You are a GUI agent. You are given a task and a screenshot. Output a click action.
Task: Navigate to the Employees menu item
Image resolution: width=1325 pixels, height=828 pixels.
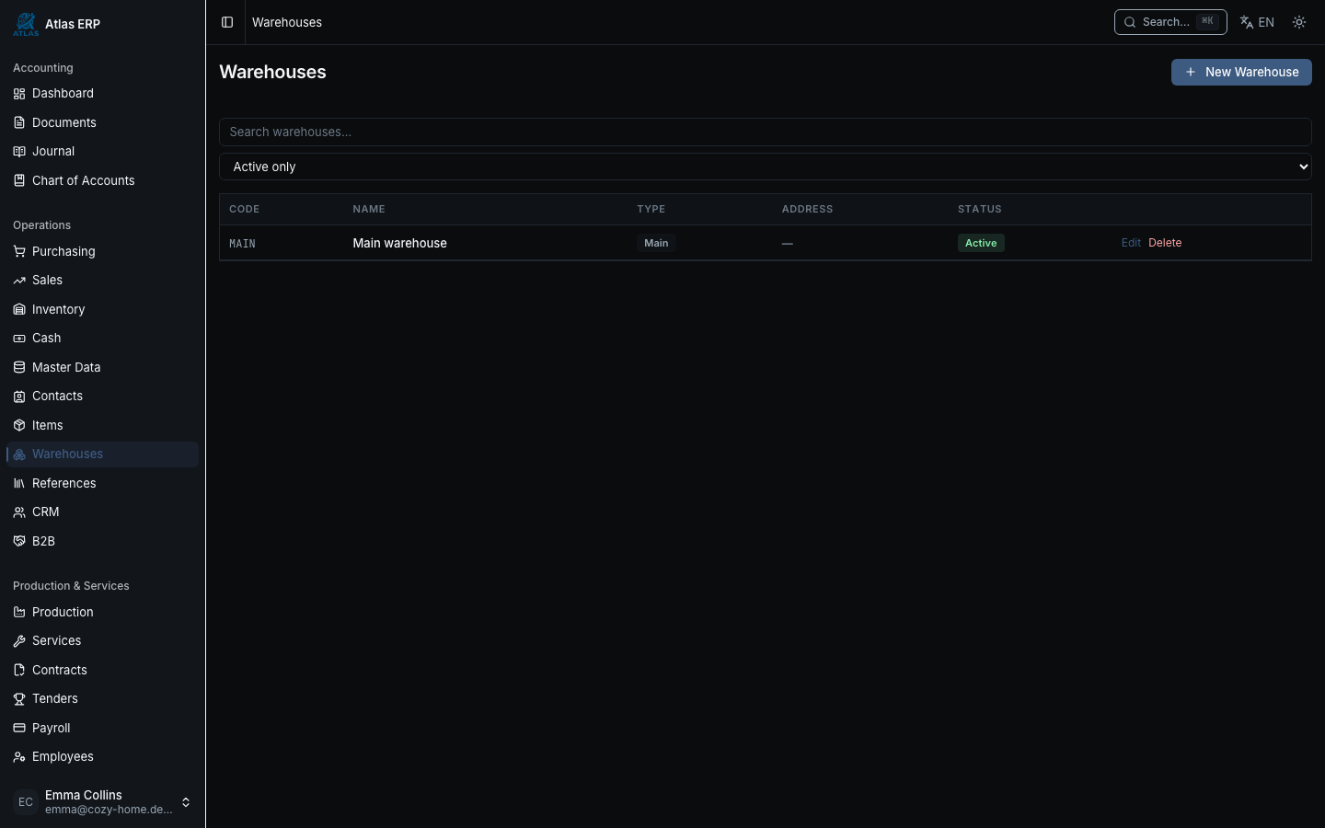103,757
